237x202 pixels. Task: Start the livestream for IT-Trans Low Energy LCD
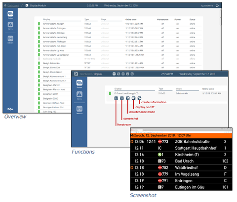point(116,98)
